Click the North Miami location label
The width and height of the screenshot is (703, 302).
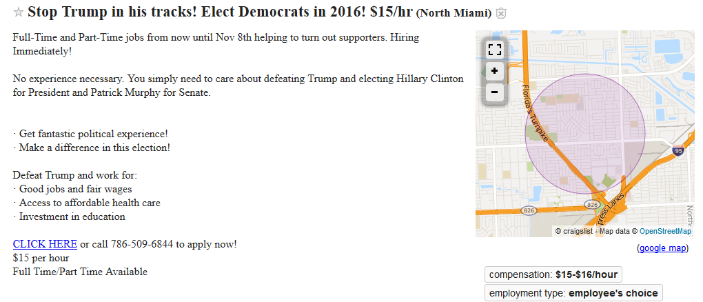point(454,14)
